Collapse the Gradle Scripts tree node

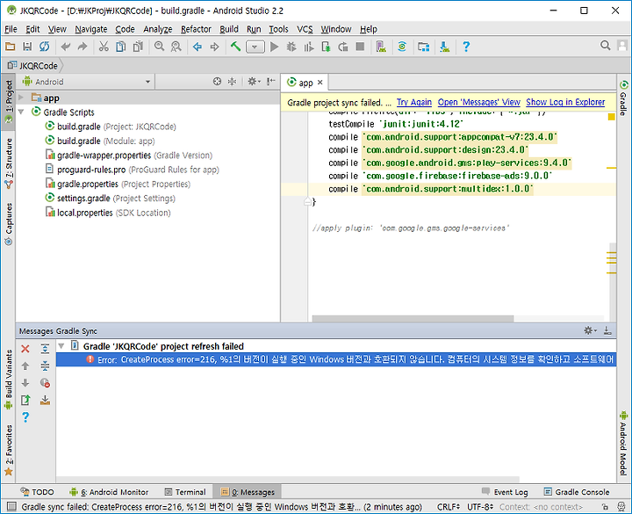(x=21, y=112)
